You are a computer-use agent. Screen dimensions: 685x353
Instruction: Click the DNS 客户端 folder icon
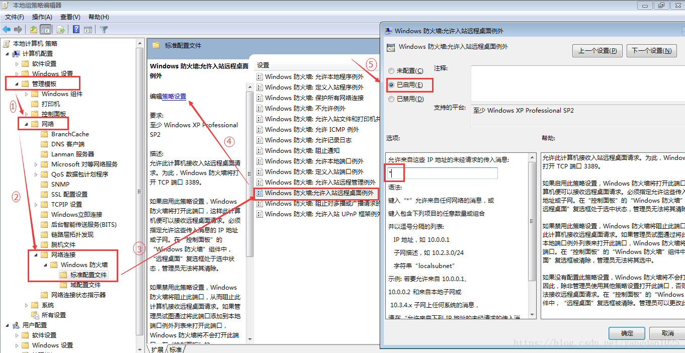point(44,144)
